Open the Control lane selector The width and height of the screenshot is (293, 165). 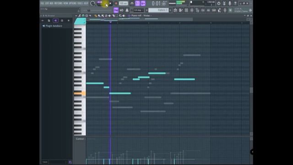(81, 139)
